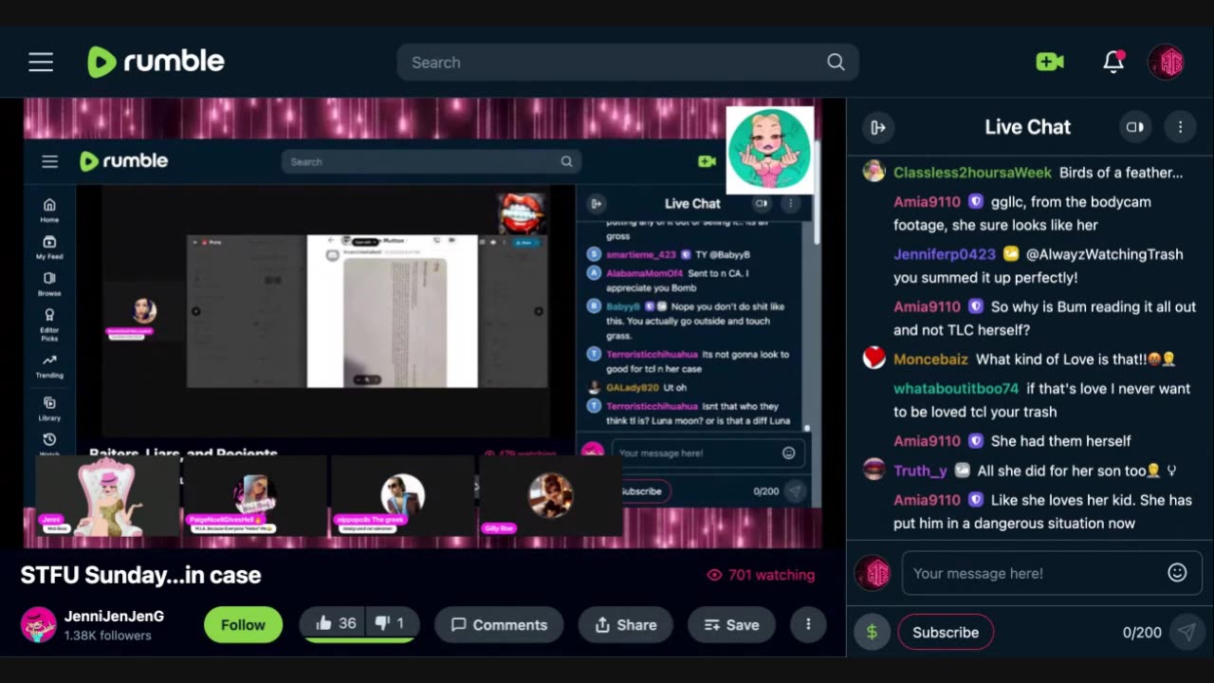Click the Share button

625,625
